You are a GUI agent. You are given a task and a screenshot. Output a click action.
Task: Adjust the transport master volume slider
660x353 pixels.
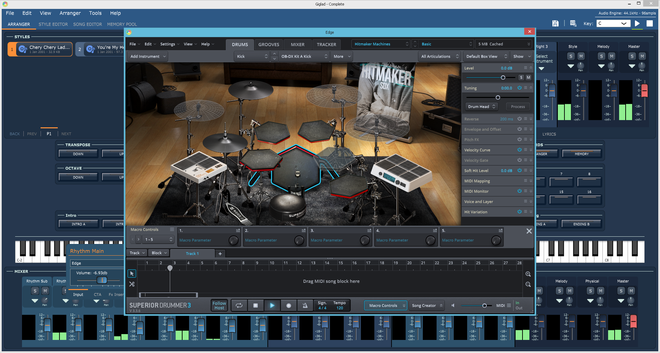tap(484, 306)
